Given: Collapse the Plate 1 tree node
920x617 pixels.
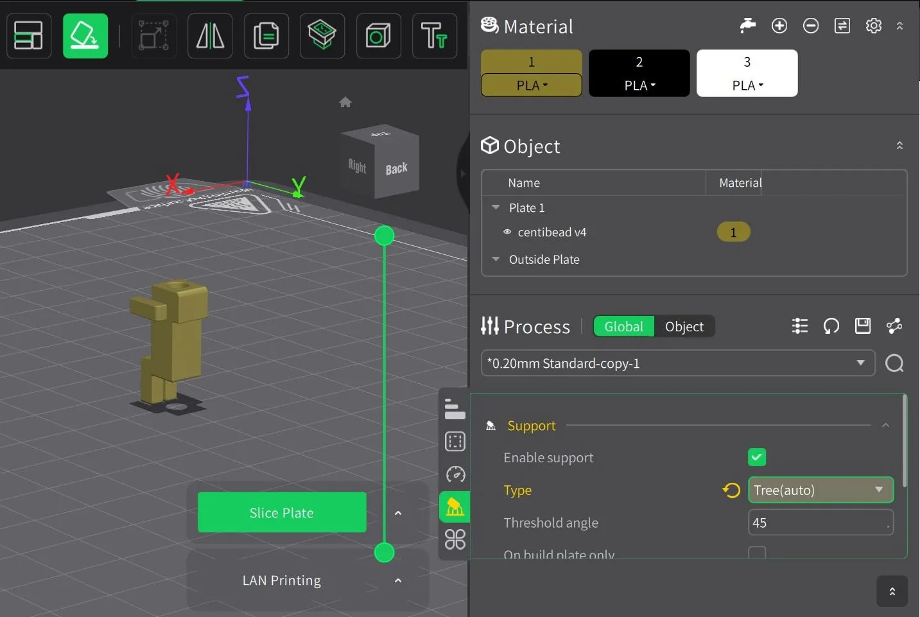Looking at the screenshot, I should [496, 207].
